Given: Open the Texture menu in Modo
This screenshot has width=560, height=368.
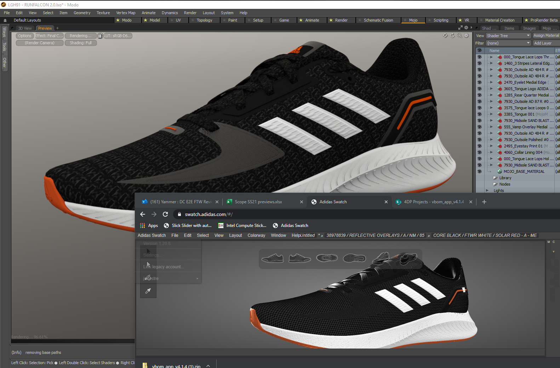Looking at the screenshot, I should point(103,13).
